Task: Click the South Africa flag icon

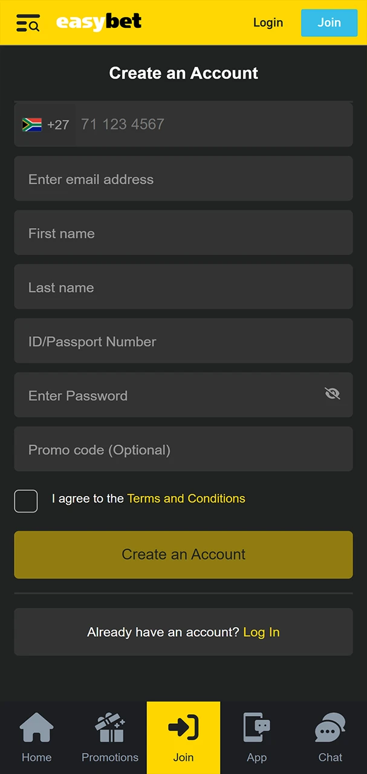Action: pyautogui.click(x=32, y=125)
